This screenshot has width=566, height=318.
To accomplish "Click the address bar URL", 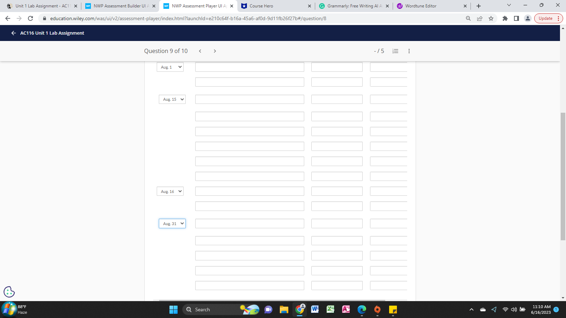I will pyautogui.click(x=188, y=18).
